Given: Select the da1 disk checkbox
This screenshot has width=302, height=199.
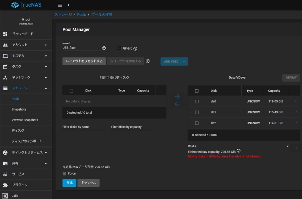Looking at the screenshot, I should click(197, 112).
